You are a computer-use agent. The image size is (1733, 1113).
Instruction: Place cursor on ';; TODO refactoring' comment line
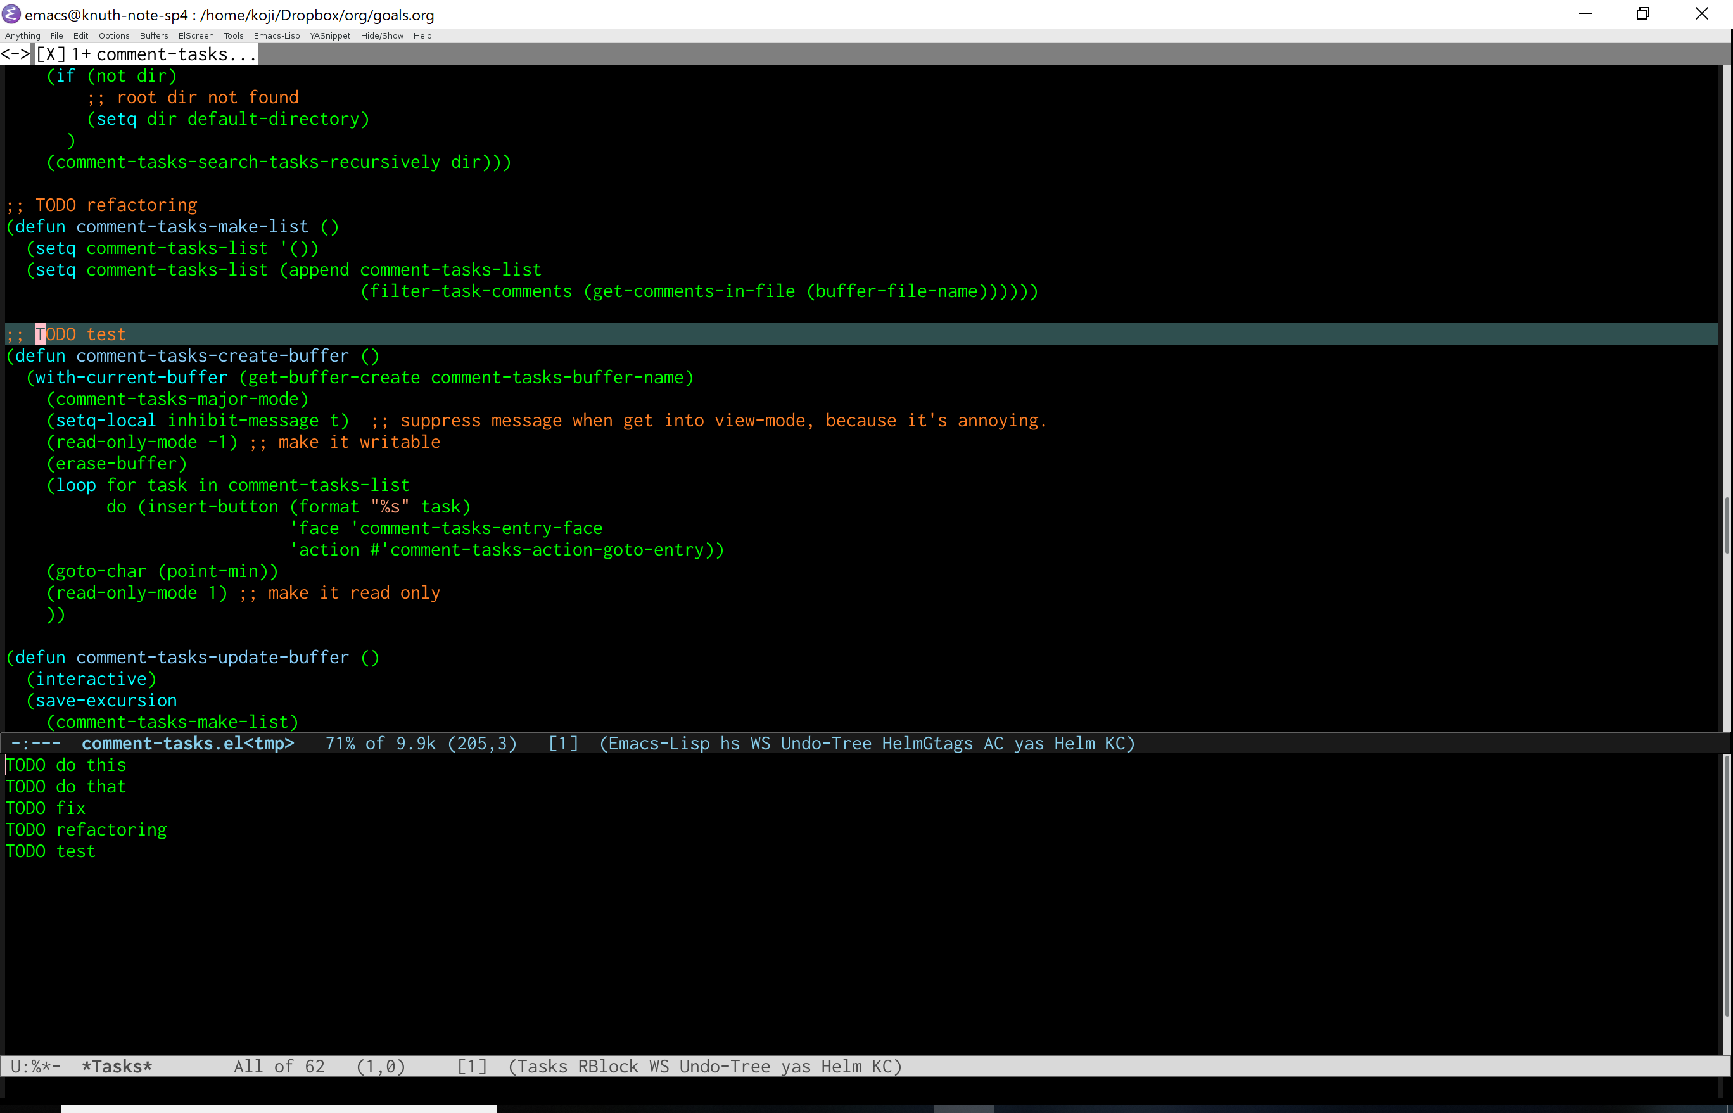coord(101,205)
